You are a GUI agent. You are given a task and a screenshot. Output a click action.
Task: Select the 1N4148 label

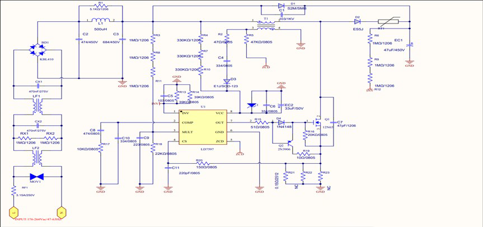coord(284,127)
